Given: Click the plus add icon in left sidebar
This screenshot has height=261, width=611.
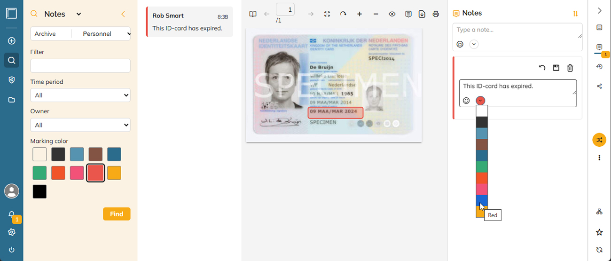Looking at the screenshot, I should (x=12, y=41).
